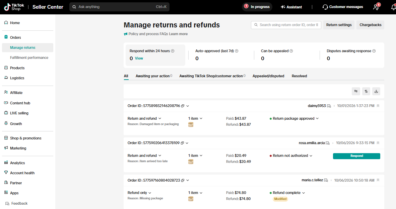396x209 pixels.
Task: Expand order details for ID 577597160804028723
Action: (x=188, y=180)
